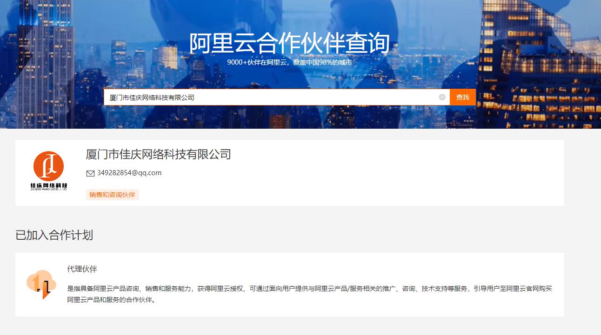Click the first line of 代理伙伴 description

pyautogui.click(x=309, y=289)
